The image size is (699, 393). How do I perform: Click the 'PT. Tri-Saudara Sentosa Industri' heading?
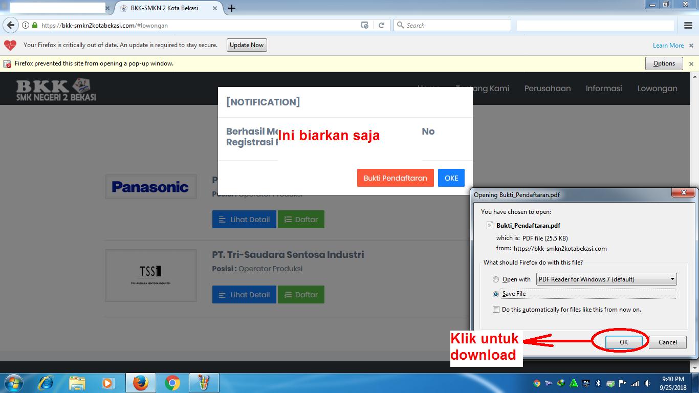(288, 254)
